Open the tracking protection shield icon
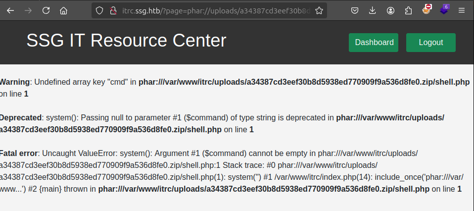Viewport: 474px width, 211px height. (99, 10)
